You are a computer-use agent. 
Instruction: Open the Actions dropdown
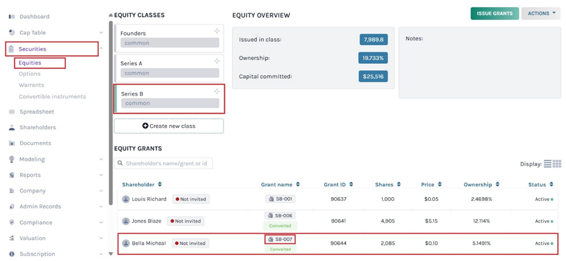(540, 13)
